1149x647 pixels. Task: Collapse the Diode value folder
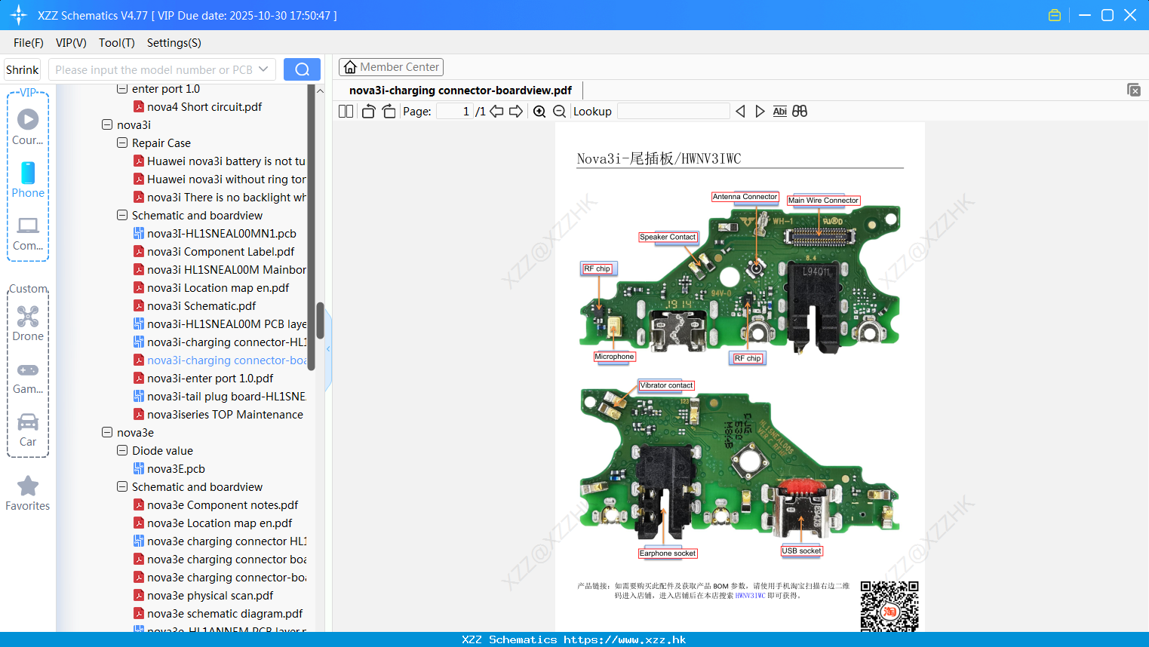(122, 451)
